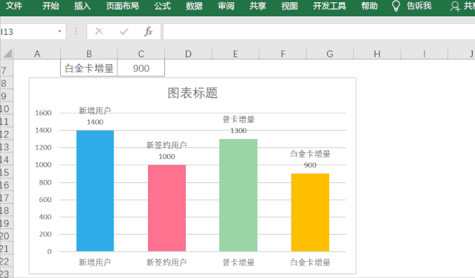Select column C header

(140, 54)
